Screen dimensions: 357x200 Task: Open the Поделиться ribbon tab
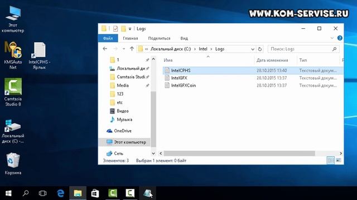click(159, 38)
